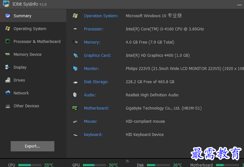
Task: Click the HID Keyboard Device value
Action: point(145,135)
